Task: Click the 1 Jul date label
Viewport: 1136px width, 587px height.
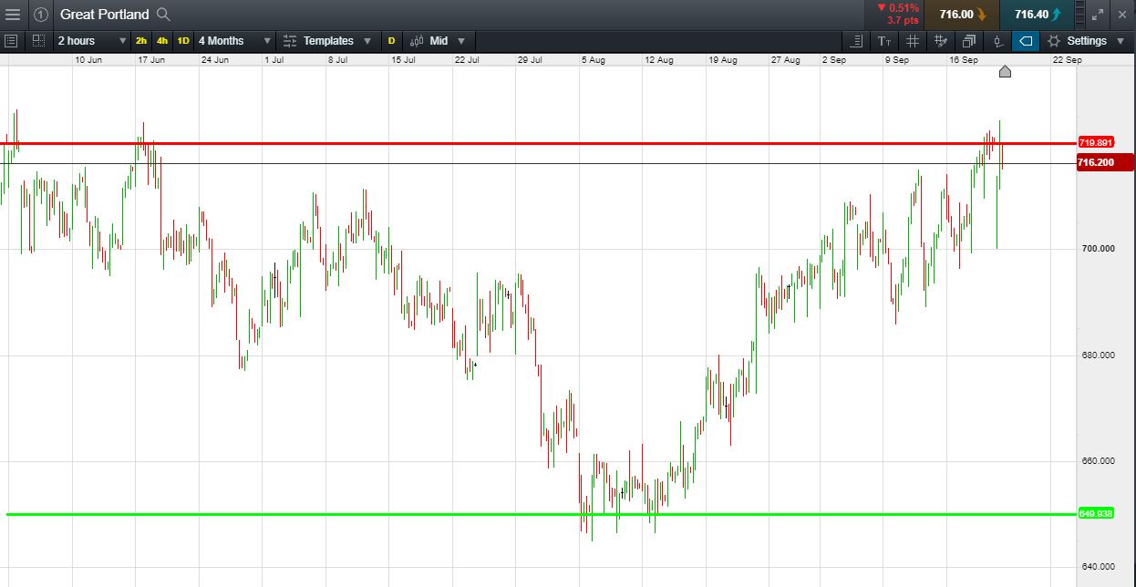Action: [274, 59]
